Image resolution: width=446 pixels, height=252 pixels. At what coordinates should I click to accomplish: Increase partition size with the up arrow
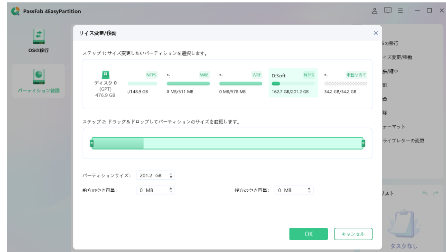tap(171, 174)
